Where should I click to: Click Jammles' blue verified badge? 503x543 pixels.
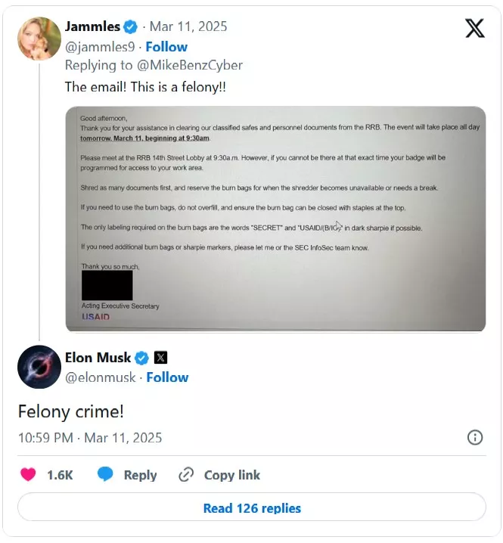click(x=131, y=27)
